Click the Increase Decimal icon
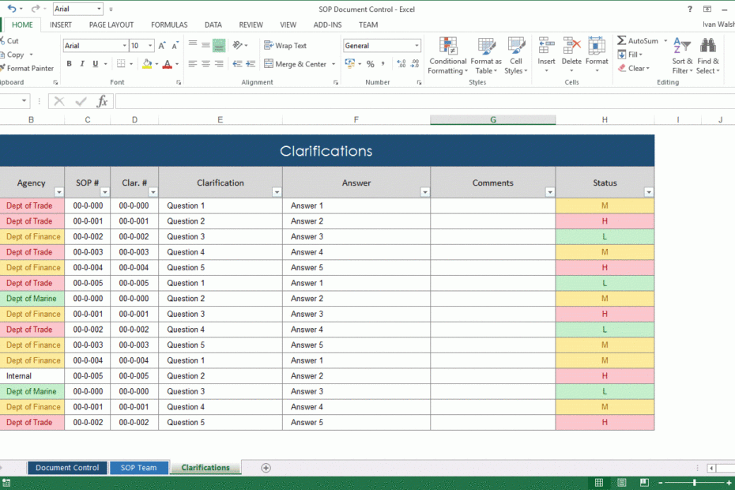Viewport: 735px width, 490px height. (x=401, y=64)
